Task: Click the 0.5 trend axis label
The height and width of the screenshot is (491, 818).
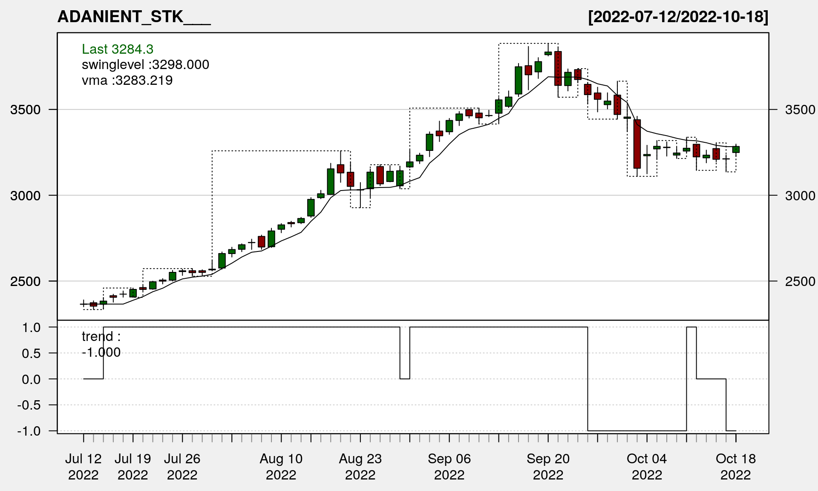Action: coord(31,354)
